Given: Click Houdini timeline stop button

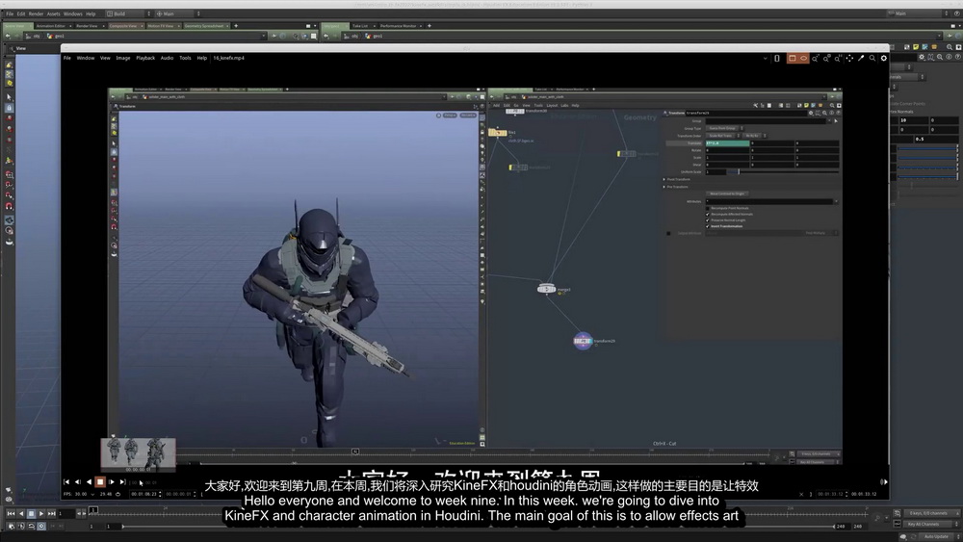Looking at the screenshot, I should [x=32, y=514].
